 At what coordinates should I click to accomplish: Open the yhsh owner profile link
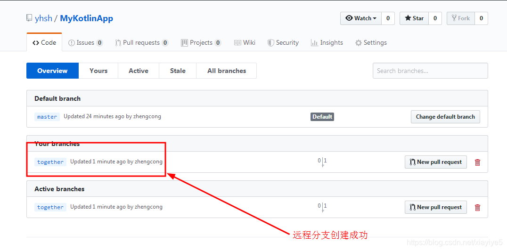coord(43,18)
